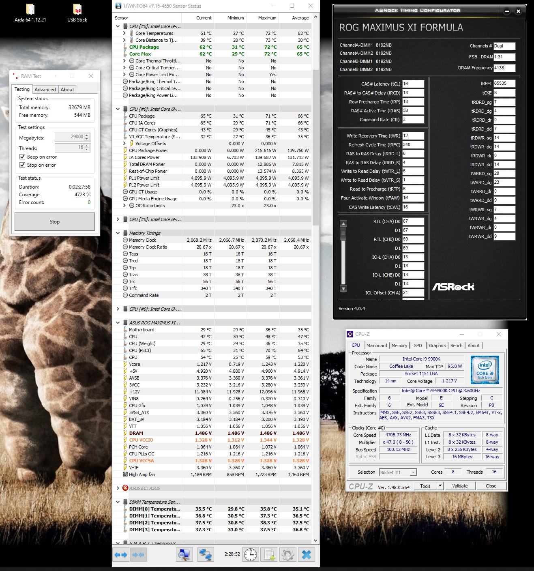Open the Tools dropdown arrow in CPU-Z
This screenshot has height=571, width=534.
tap(440, 486)
